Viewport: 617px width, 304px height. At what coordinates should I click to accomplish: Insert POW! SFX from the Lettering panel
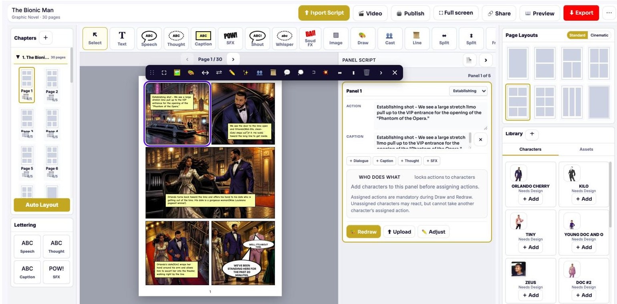(56, 272)
